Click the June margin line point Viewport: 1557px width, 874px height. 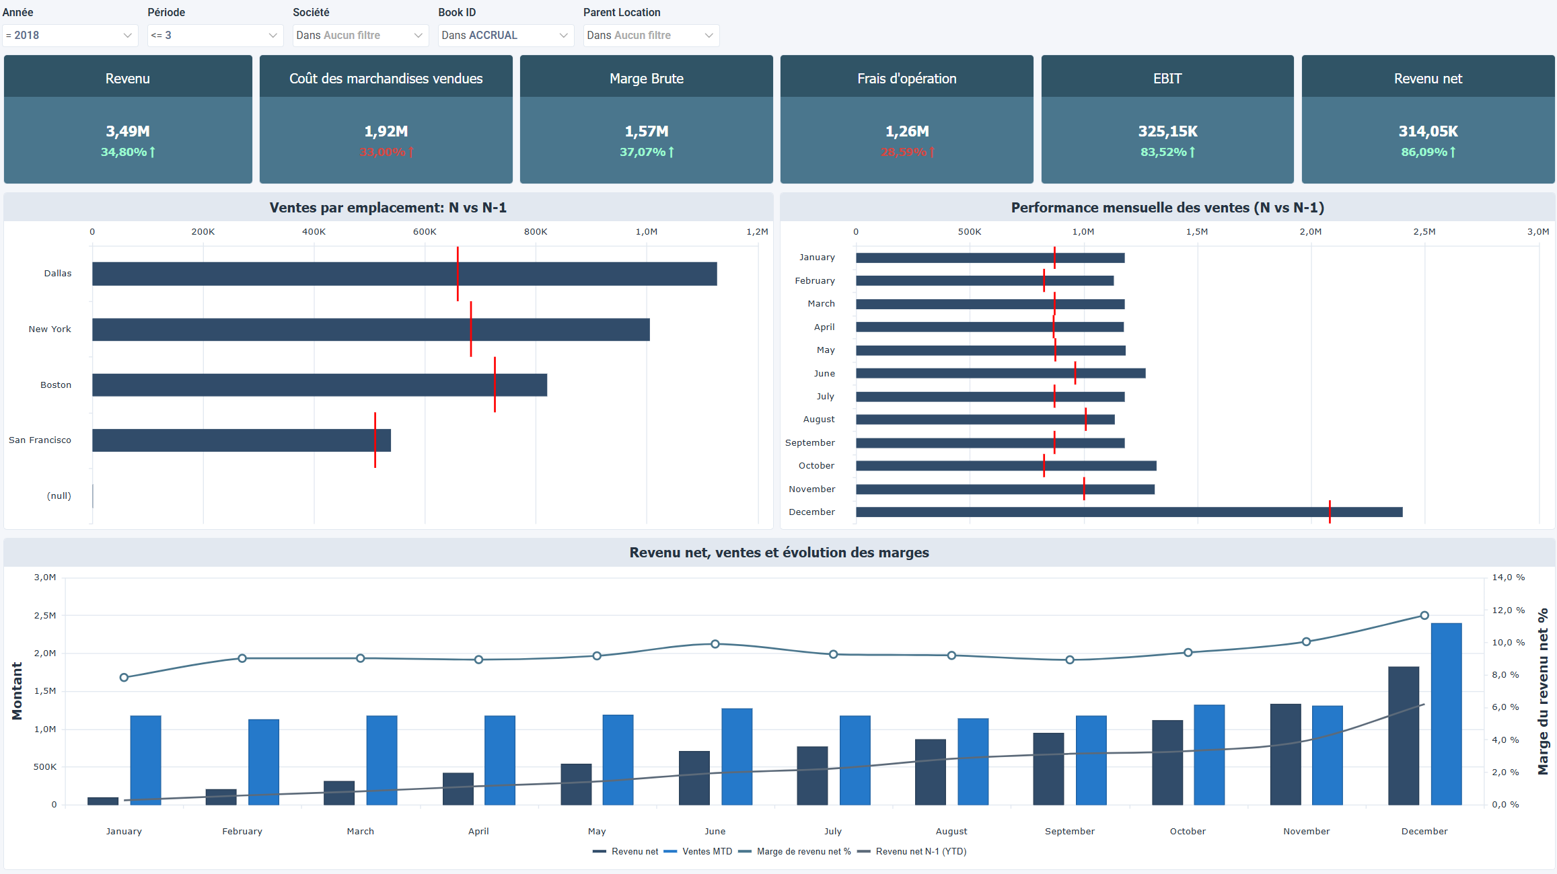point(715,644)
